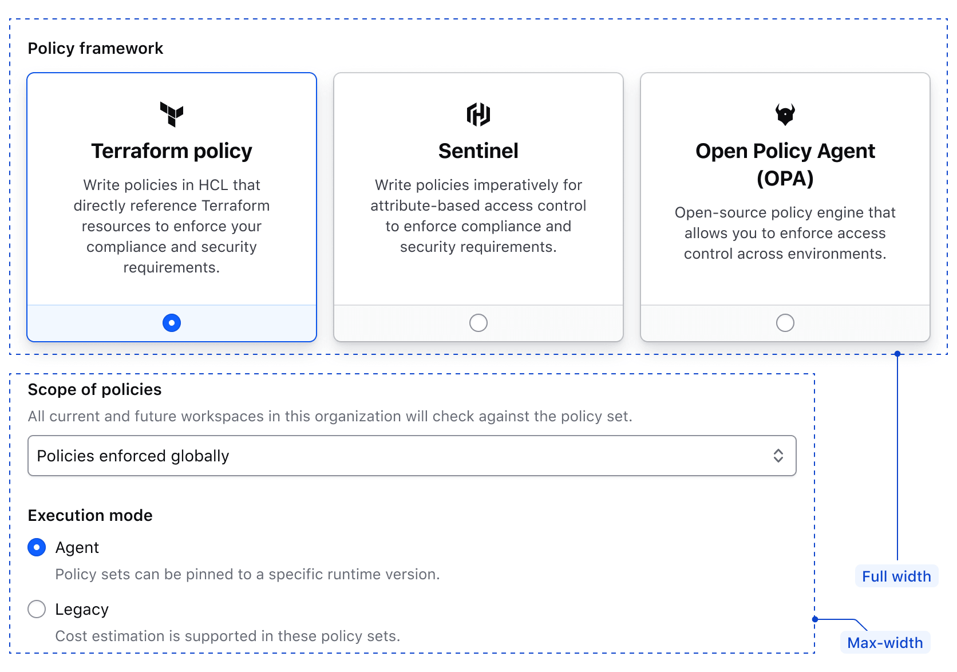Click the Execution mode section heading
The width and height of the screenshot is (957, 672).
[x=89, y=515]
